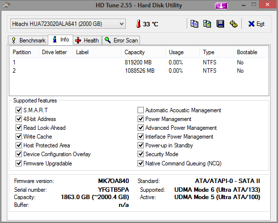The height and width of the screenshot is (223, 278).
Task: Toggle Native Command Queuing (NCQ) checkbox
Action: [x=140, y=163]
